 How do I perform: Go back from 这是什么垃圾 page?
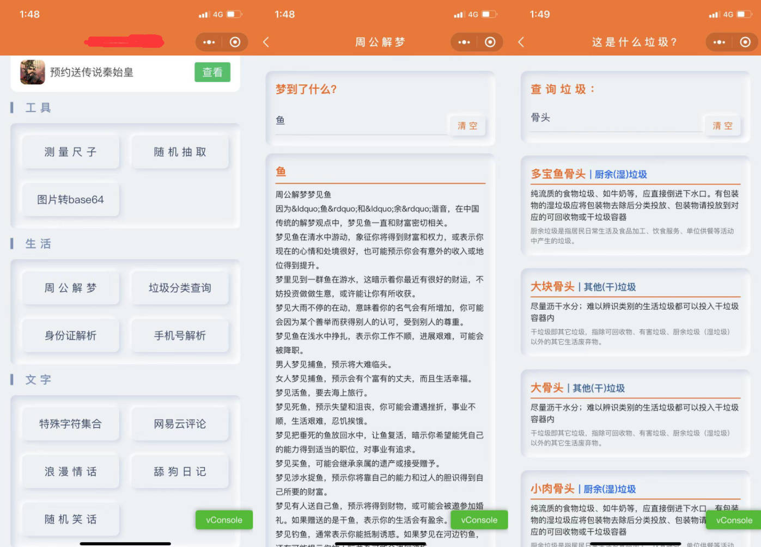pos(521,42)
